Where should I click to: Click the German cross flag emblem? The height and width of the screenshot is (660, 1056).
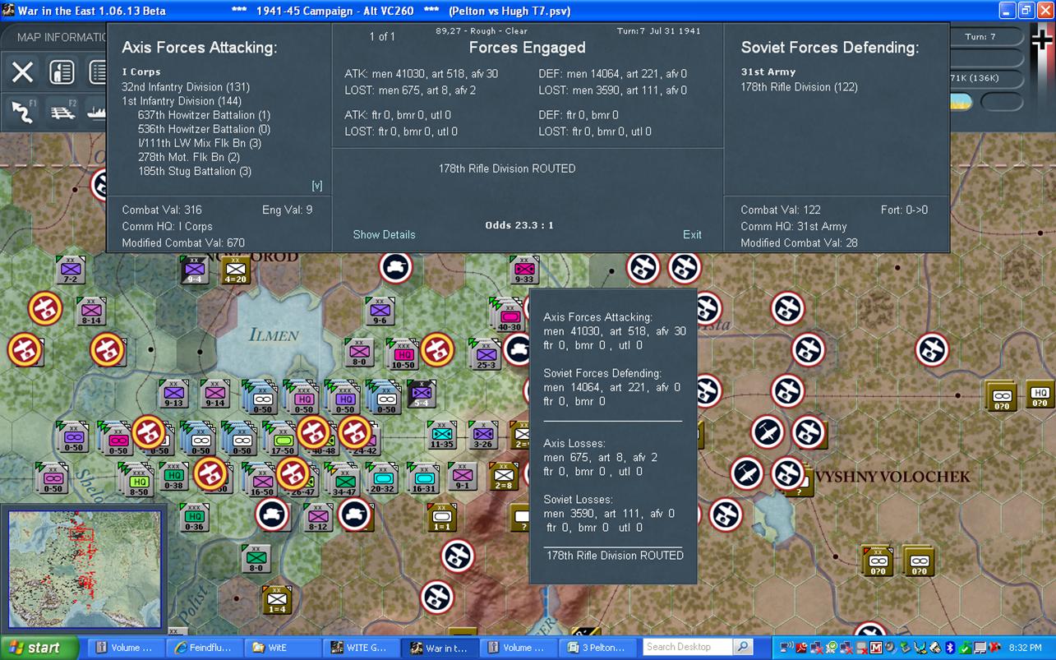(x=1042, y=41)
